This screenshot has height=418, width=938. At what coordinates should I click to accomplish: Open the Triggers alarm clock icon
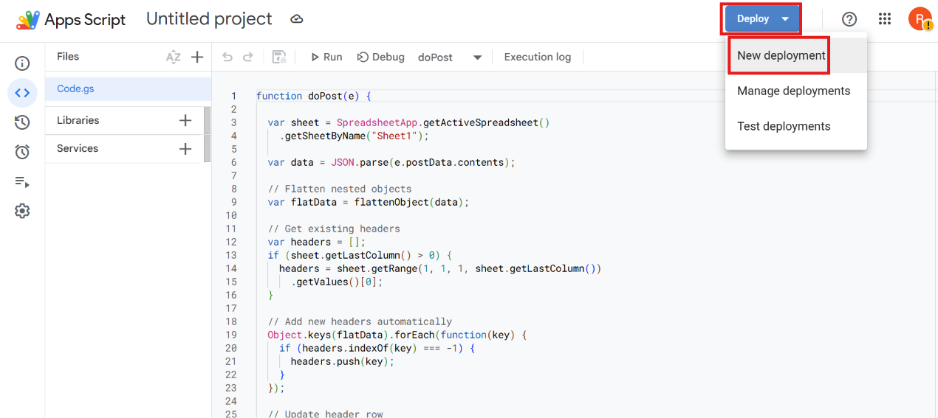[x=22, y=152]
